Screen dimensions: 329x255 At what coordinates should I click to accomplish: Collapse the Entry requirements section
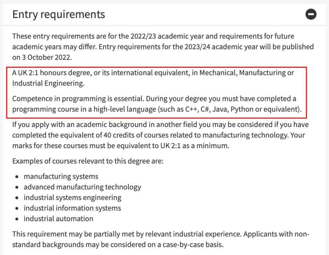tap(311, 14)
